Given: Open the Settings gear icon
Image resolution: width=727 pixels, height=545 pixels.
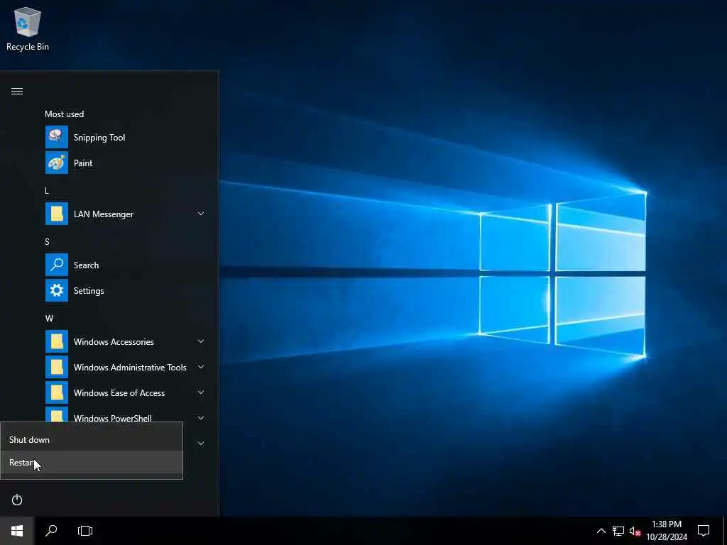Looking at the screenshot, I should click(57, 290).
